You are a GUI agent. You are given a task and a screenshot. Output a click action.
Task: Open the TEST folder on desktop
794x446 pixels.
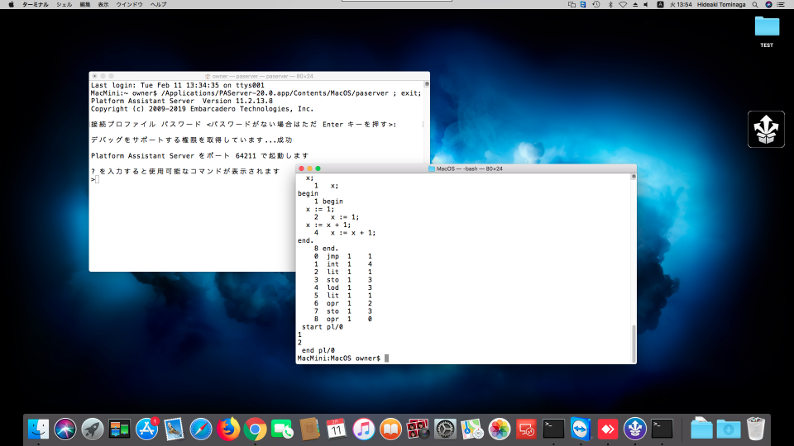click(x=767, y=27)
